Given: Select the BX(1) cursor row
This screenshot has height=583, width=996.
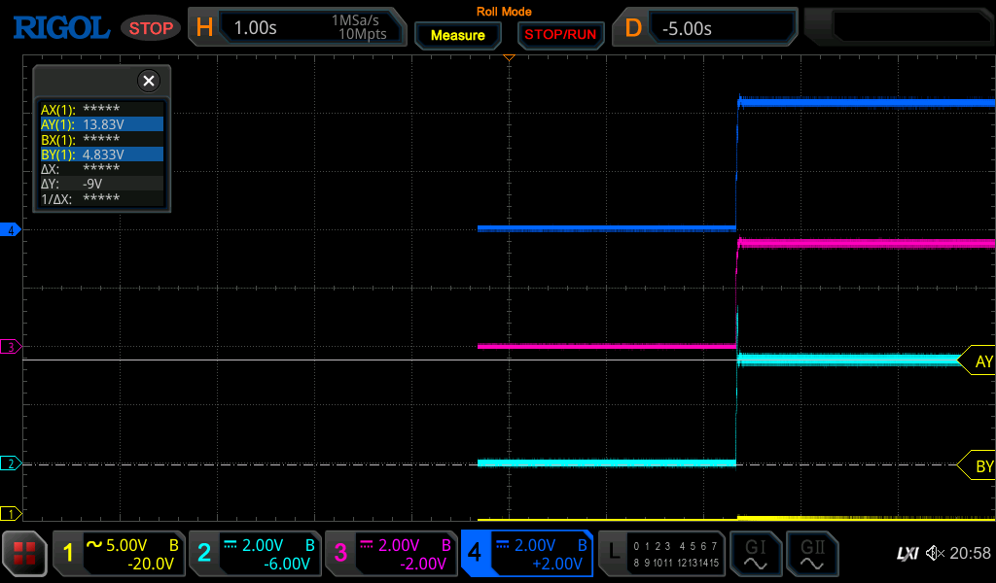Looking at the screenshot, I should coord(101,139).
